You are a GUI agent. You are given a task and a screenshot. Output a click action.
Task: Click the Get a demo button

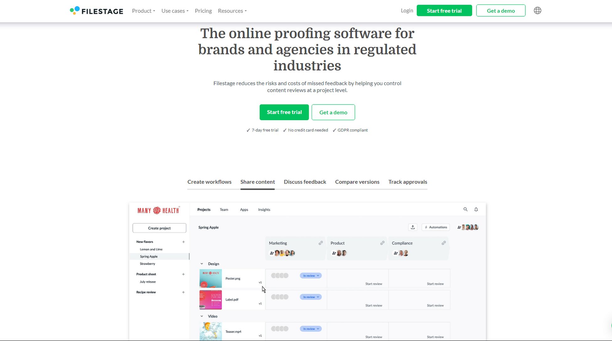[x=333, y=112]
